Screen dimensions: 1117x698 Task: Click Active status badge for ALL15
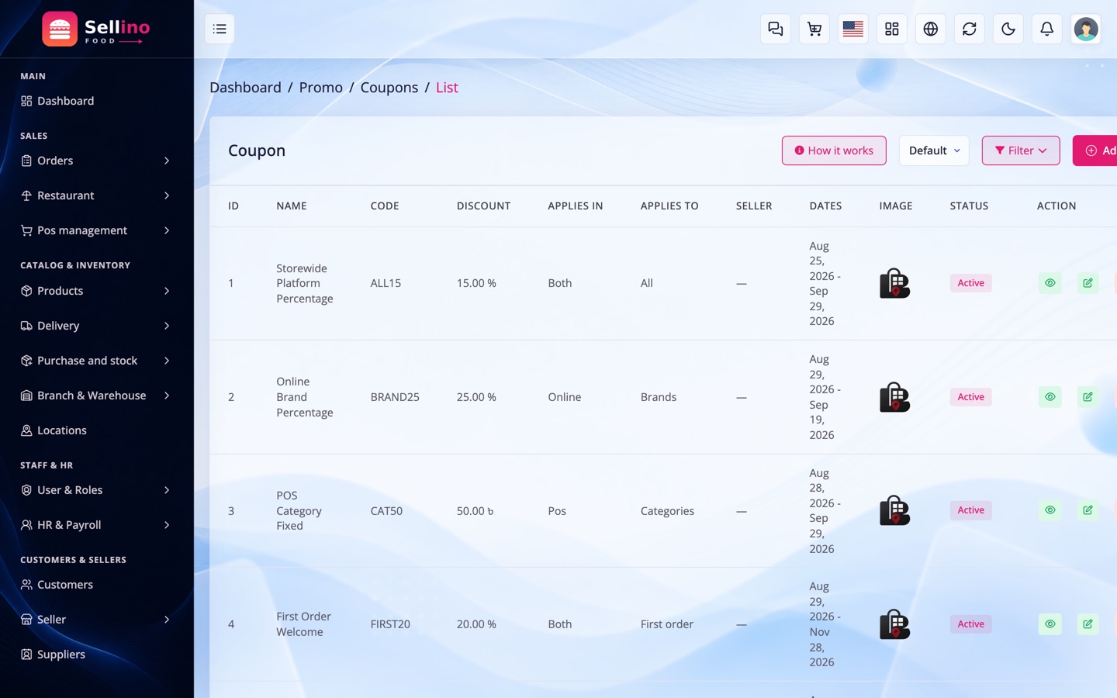[x=970, y=283]
